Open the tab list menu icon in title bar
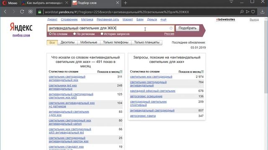This screenshot has height=150, width=268. pos(232,2)
